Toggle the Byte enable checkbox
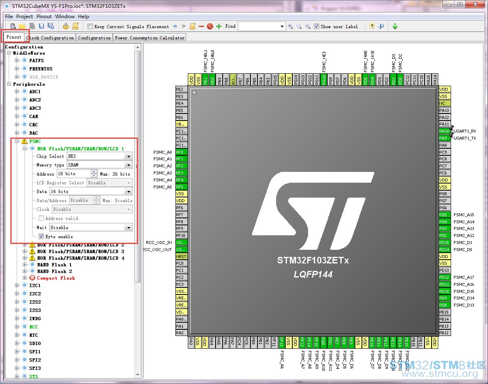Image resolution: width=488 pixels, height=384 pixels. tap(41, 237)
